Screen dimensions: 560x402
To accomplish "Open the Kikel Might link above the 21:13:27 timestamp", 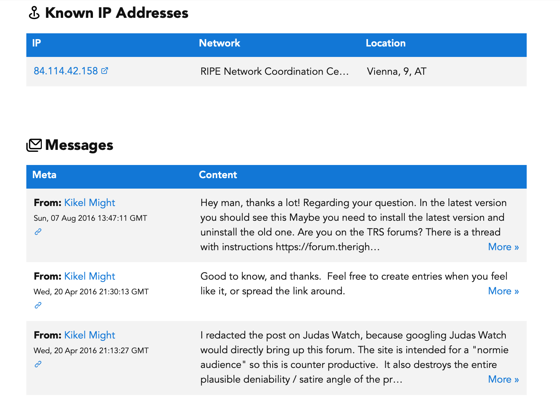I will coord(89,335).
